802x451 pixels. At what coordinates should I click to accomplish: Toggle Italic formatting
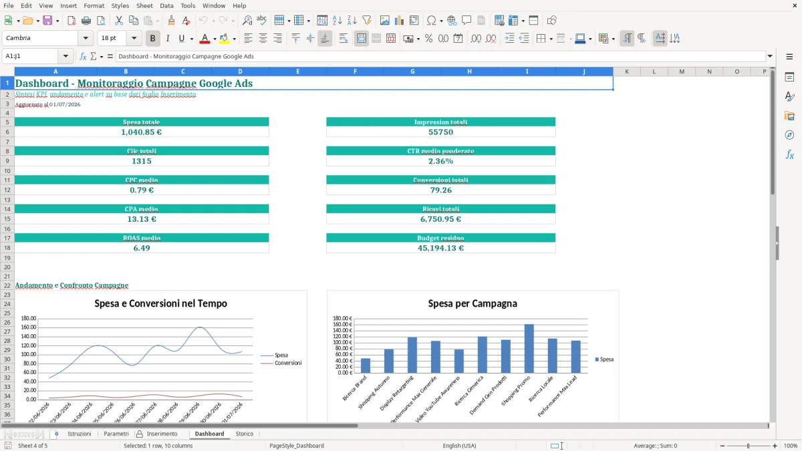tap(168, 39)
